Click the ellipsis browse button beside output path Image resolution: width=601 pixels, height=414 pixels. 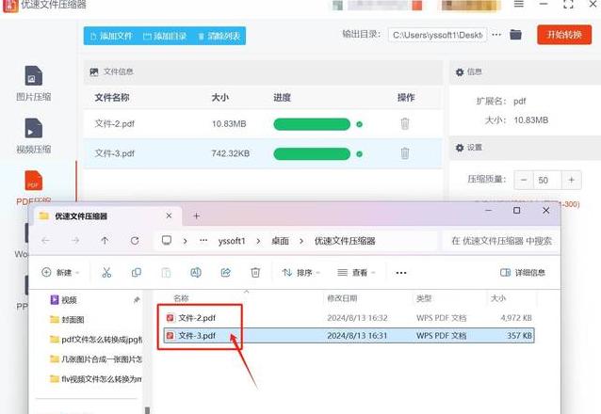496,35
